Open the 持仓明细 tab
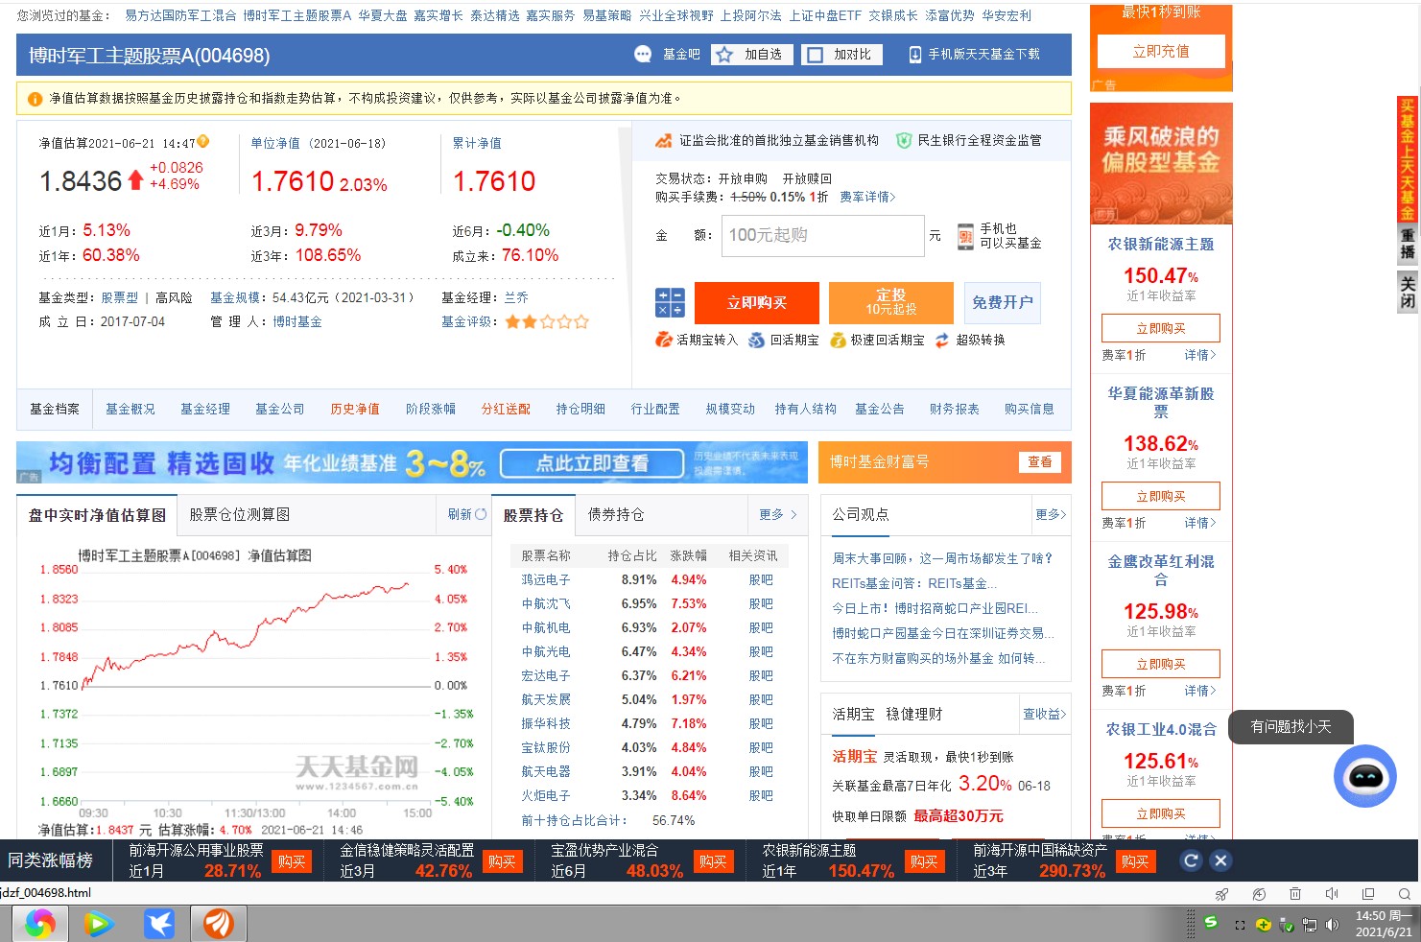 point(580,409)
